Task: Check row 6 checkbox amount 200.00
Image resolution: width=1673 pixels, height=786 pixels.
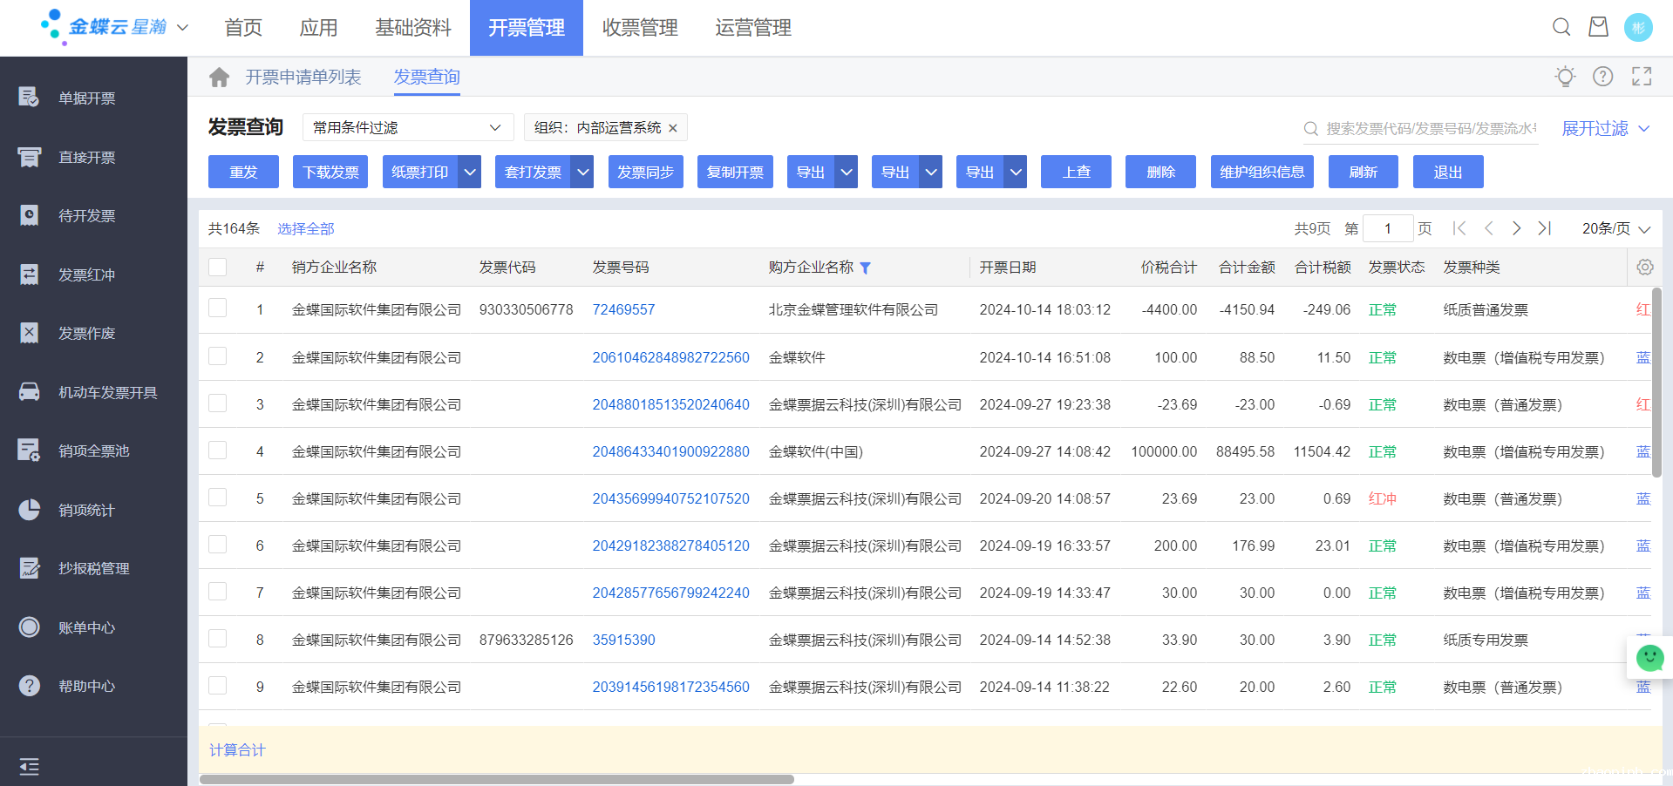Action: coord(218,545)
